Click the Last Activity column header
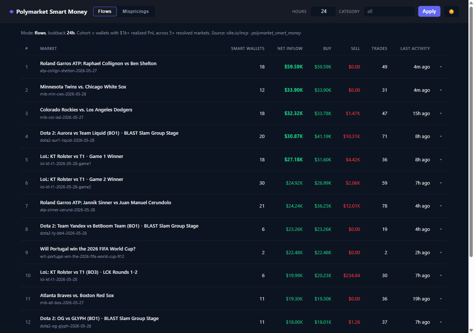The height and width of the screenshot is (333, 474). (415, 48)
